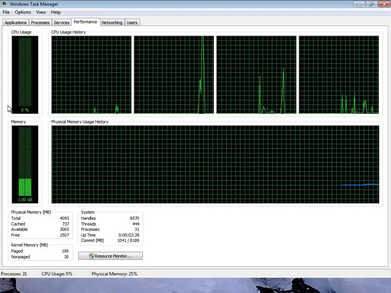Switch to the Applications tab
Image resolution: width=391 pixels, height=293 pixels.
tap(16, 23)
